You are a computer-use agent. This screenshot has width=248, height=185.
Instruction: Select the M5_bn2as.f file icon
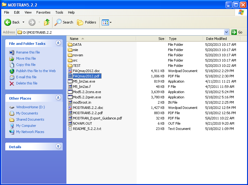[x=70, y=87]
